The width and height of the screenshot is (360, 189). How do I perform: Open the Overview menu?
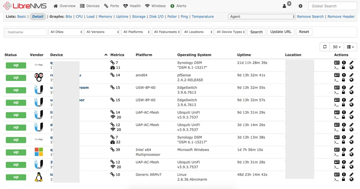click(x=64, y=6)
